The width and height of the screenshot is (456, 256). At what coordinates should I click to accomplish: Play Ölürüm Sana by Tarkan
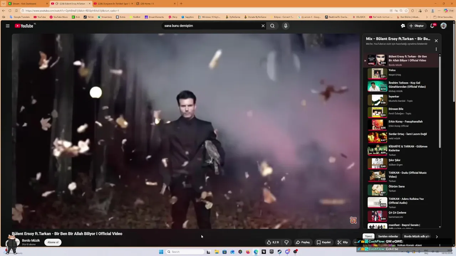coord(402,189)
